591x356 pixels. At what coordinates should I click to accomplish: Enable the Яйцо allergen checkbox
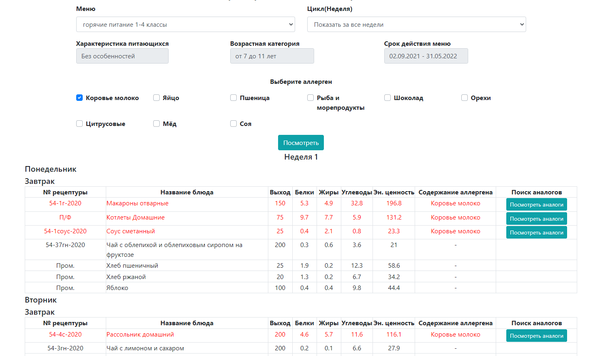pos(156,98)
